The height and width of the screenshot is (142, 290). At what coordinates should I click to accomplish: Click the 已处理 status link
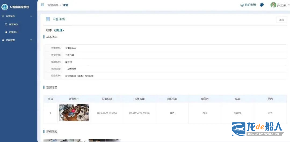[59, 30]
